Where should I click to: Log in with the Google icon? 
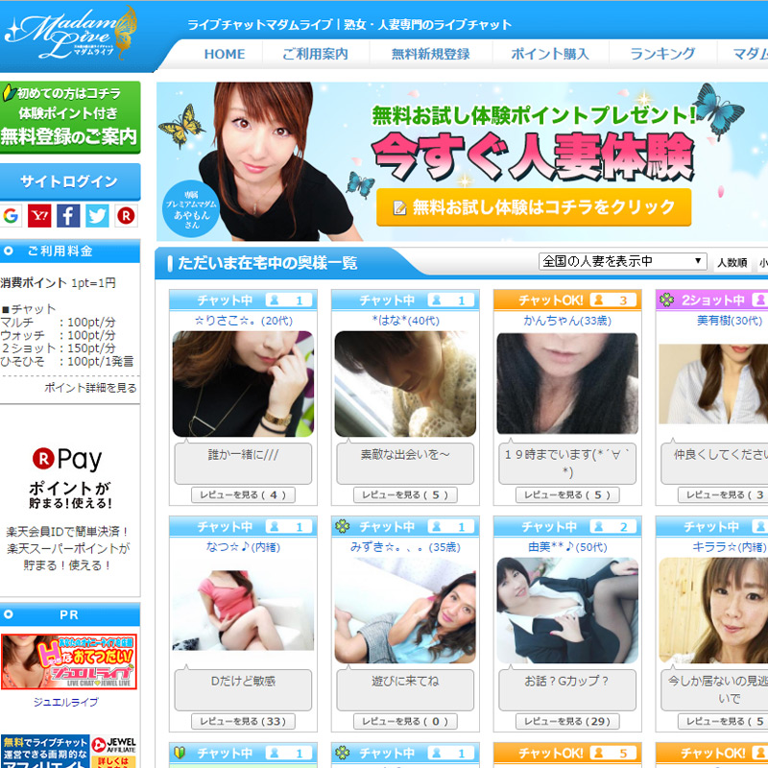(11, 215)
